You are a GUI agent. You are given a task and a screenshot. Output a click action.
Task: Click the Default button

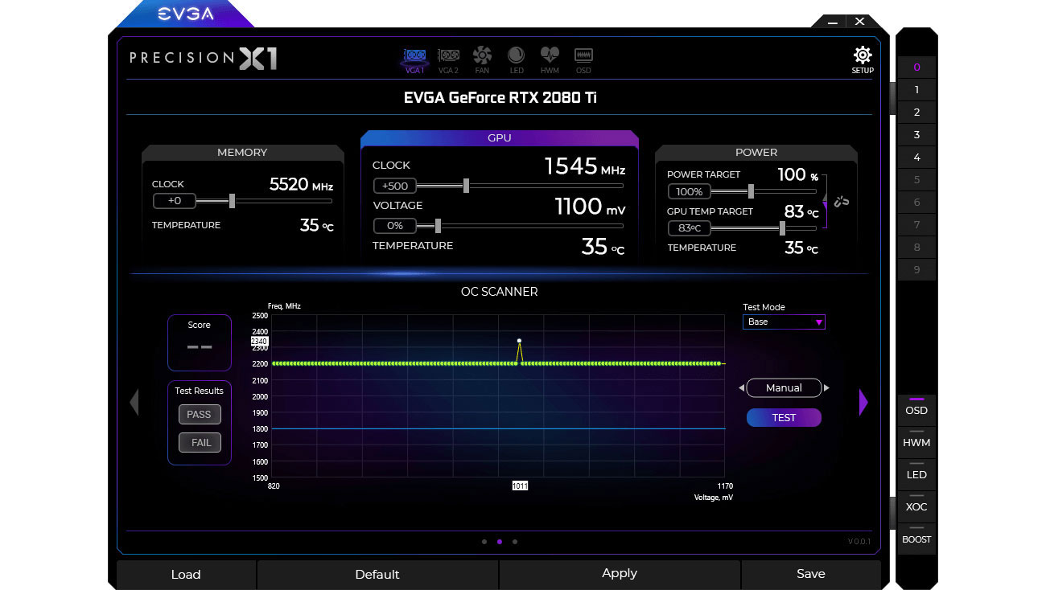[x=377, y=574]
